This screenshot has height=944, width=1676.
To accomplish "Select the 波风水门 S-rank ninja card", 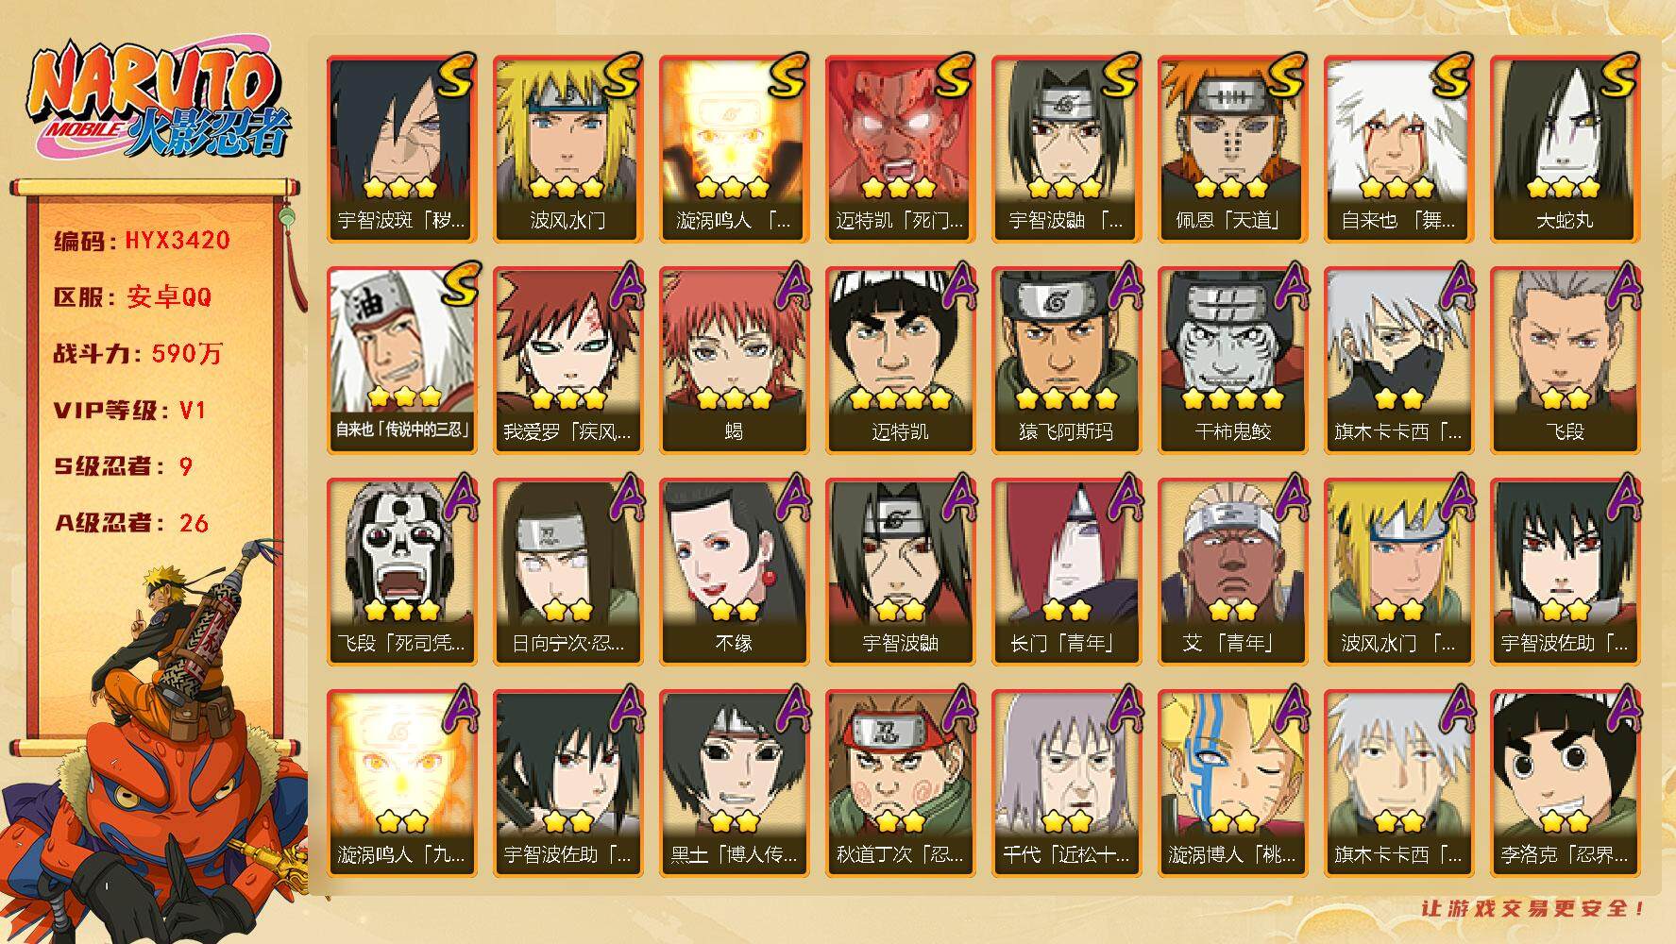I will 567,148.
